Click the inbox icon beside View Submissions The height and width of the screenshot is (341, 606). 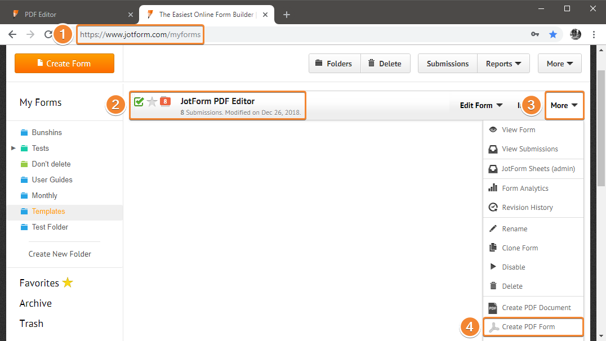pos(493,149)
